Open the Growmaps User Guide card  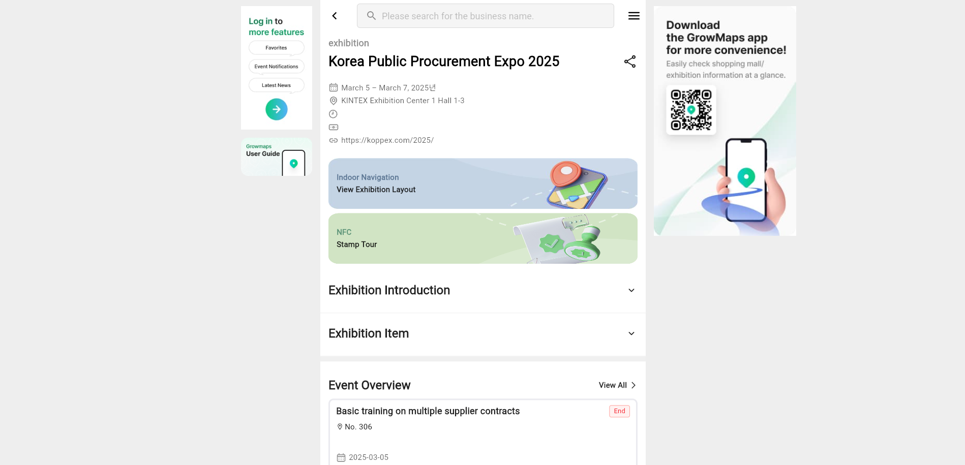pyautogui.click(x=277, y=157)
